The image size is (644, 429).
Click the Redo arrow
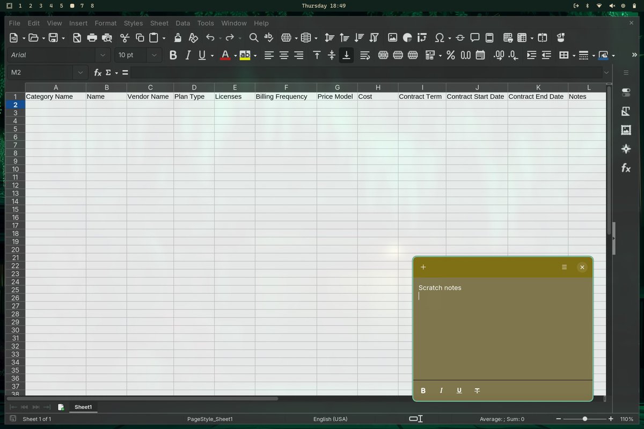[x=230, y=38]
